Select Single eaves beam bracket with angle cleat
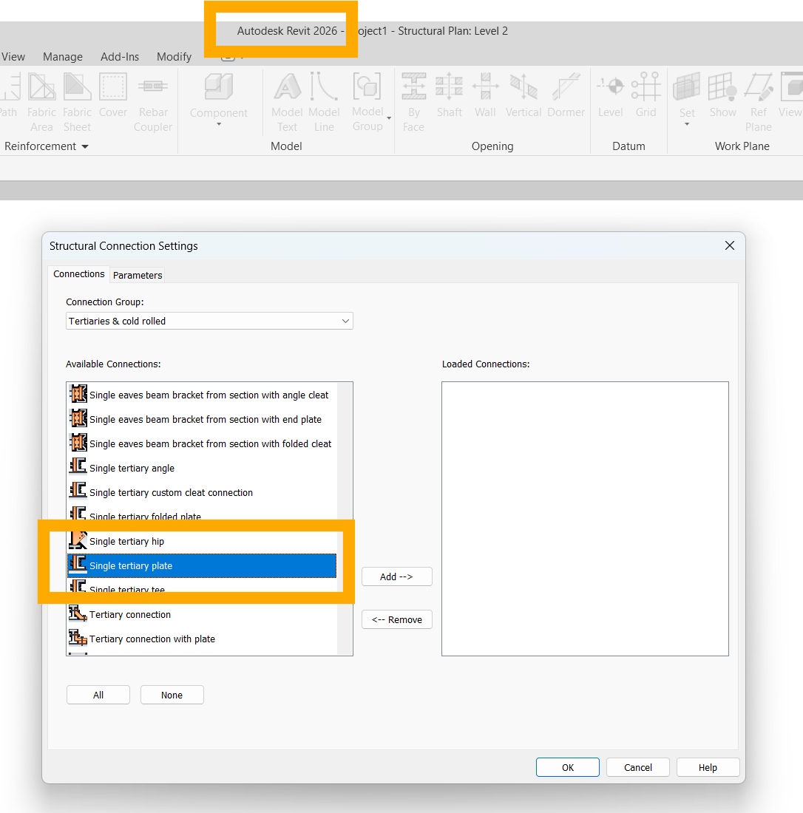This screenshot has width=803, height=813. [x=203, y=395]
